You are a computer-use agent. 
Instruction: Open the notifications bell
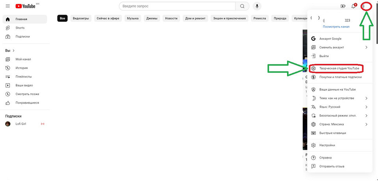(x=353, y=6)
